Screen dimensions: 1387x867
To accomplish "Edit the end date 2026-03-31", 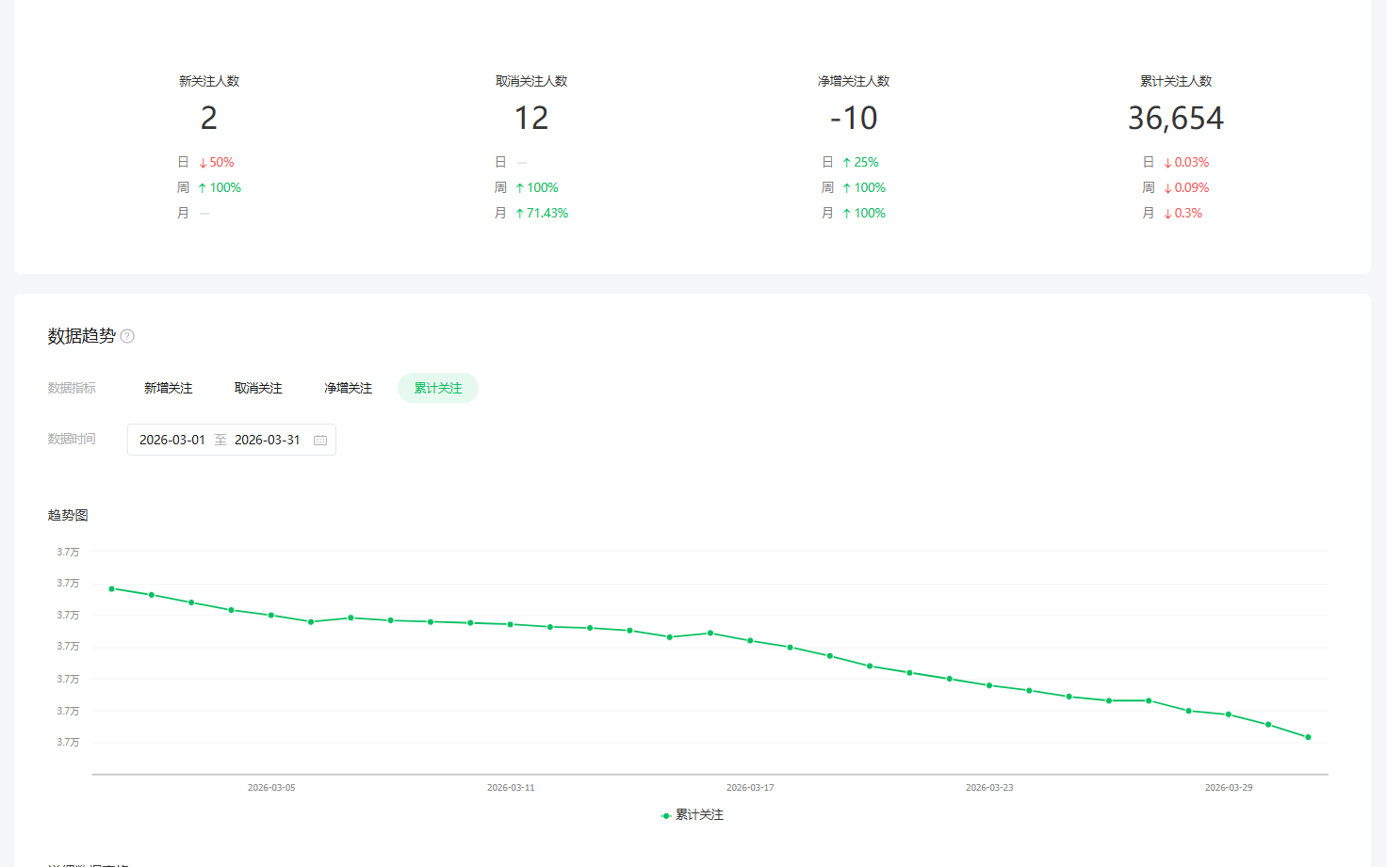I will coord(268,440).
